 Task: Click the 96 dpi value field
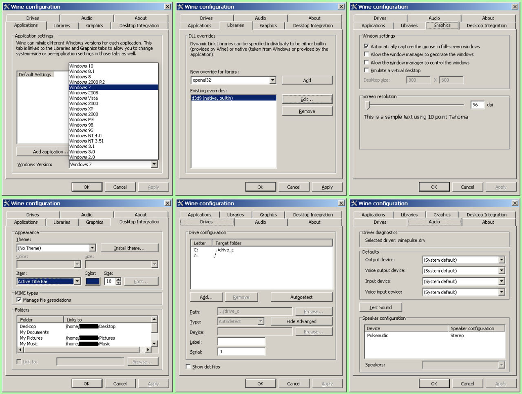(x=477, y=105)
